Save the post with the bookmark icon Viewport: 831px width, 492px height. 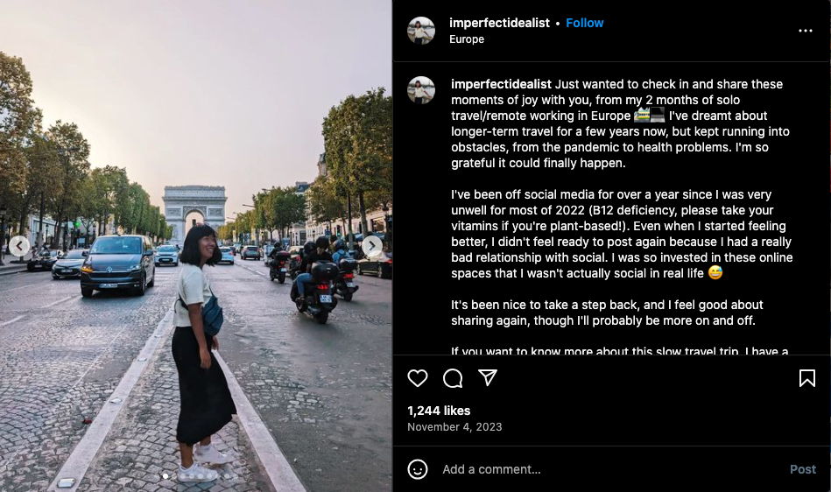(807, 378)
